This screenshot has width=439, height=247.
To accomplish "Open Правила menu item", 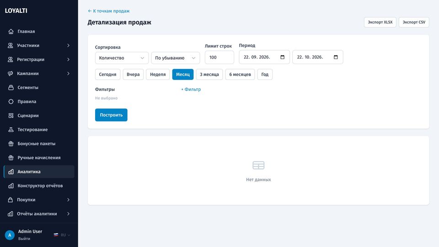I will [x=39, y=102].
